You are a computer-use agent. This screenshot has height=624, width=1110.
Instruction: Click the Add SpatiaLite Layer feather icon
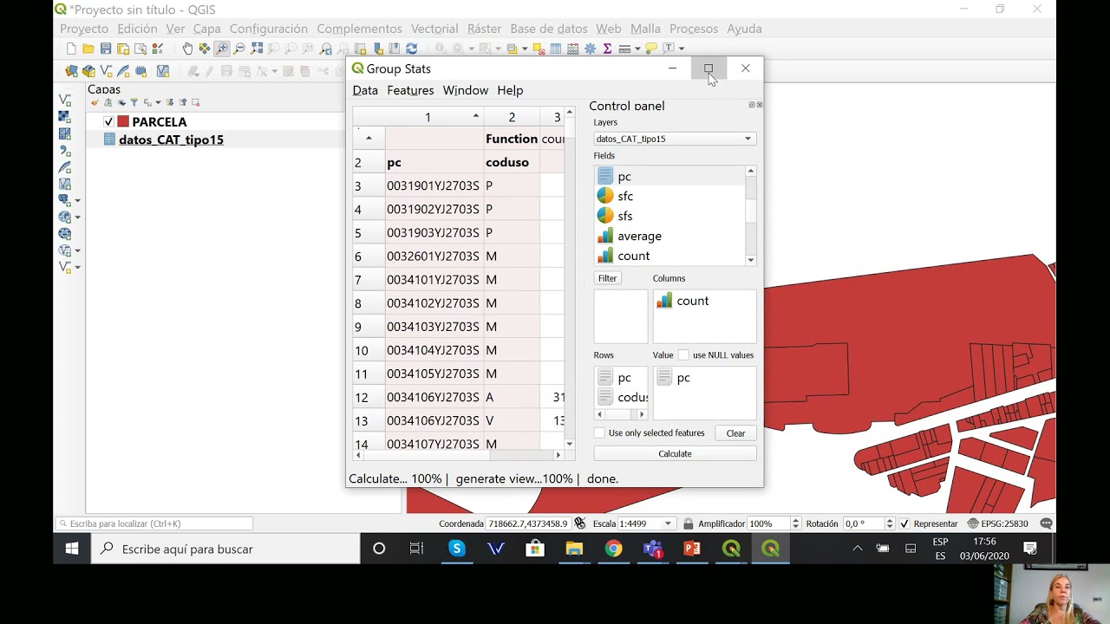pos(64,167)
